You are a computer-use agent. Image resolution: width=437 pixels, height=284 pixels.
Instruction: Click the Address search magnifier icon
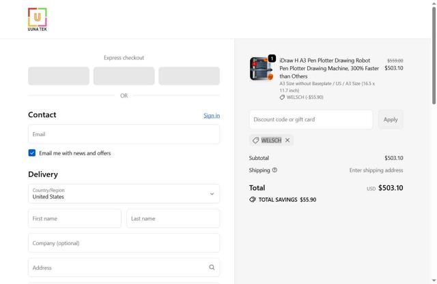click(x=212, y=268)
